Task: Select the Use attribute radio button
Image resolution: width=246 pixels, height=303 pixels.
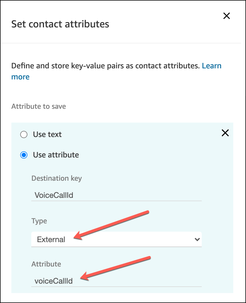Action: [x=24, y=155]
